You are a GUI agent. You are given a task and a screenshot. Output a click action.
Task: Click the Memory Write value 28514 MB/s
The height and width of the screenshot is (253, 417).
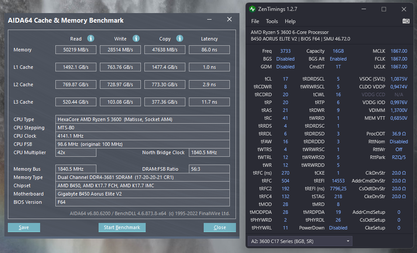120,50
